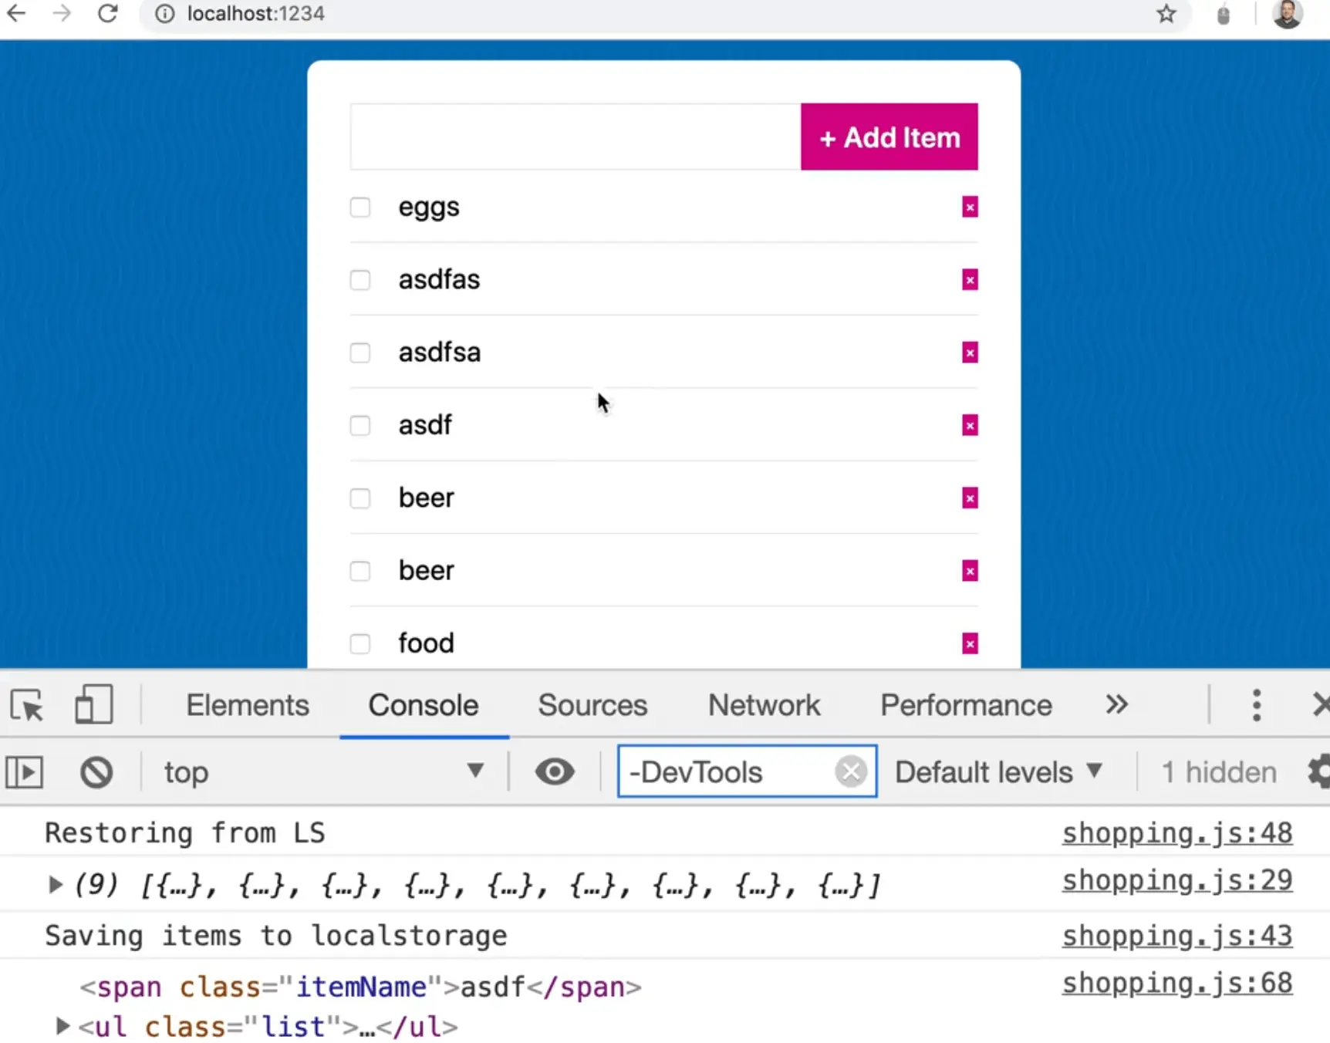1330x1043 pixels.
Task: Open the Default levels dropdown
Action: 998,772
